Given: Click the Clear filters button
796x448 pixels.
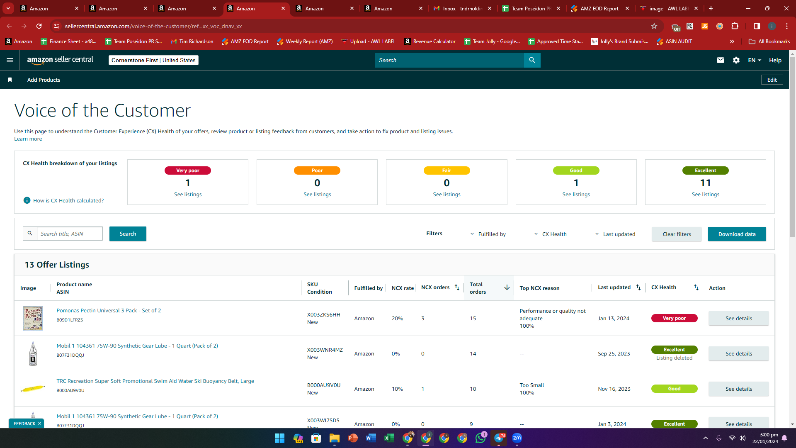Looking at the screenshot, I should [677, 234].
